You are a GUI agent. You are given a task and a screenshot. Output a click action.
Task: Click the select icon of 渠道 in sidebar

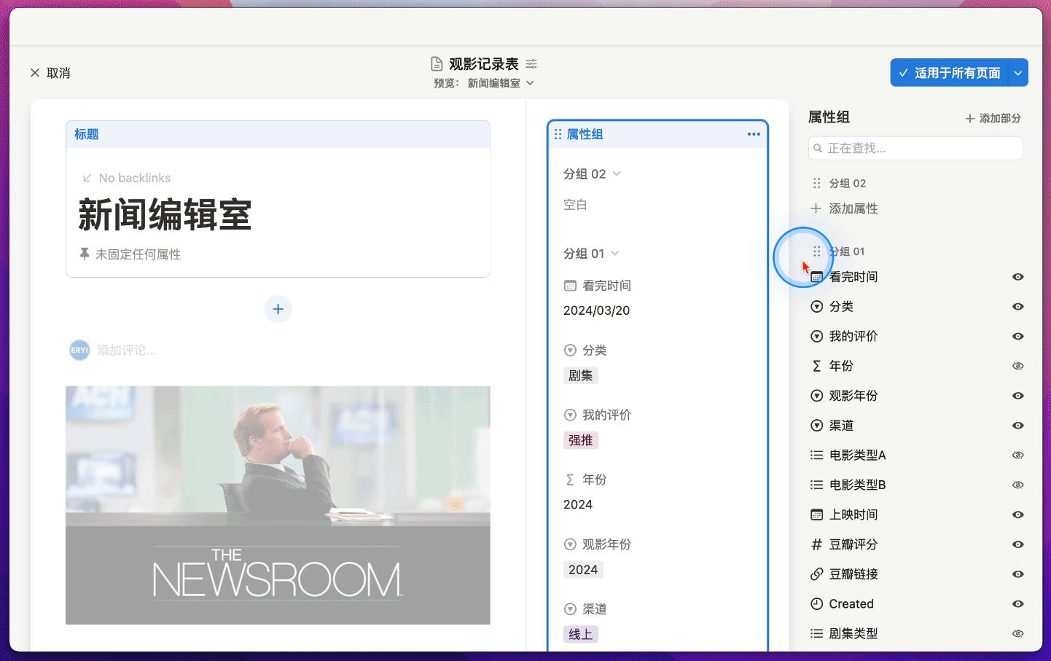tap(817, 426)
